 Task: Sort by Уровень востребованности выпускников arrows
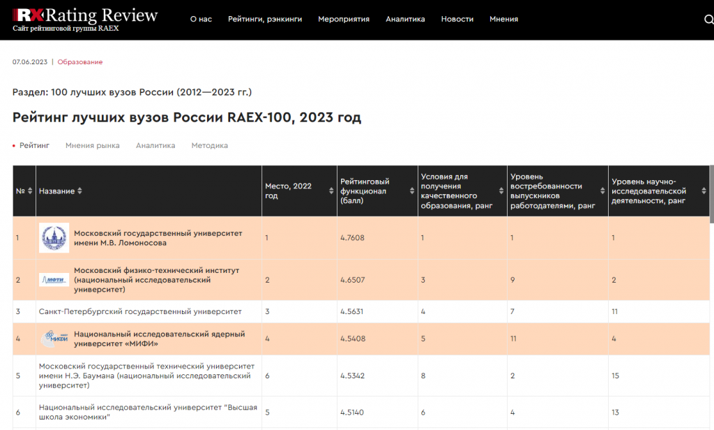pos(602,191)
